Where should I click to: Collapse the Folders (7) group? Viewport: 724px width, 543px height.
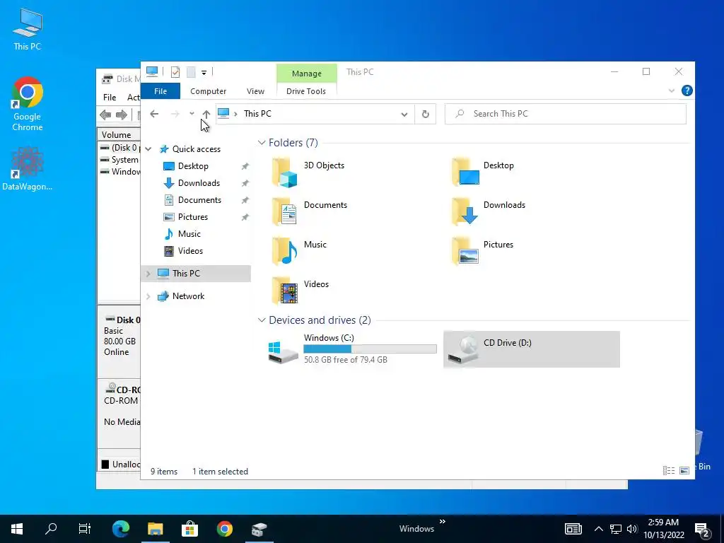(262, 143)
